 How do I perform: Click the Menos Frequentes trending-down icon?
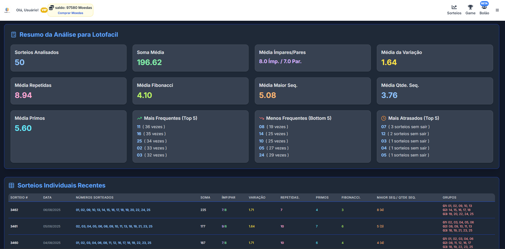coord(262,118)
